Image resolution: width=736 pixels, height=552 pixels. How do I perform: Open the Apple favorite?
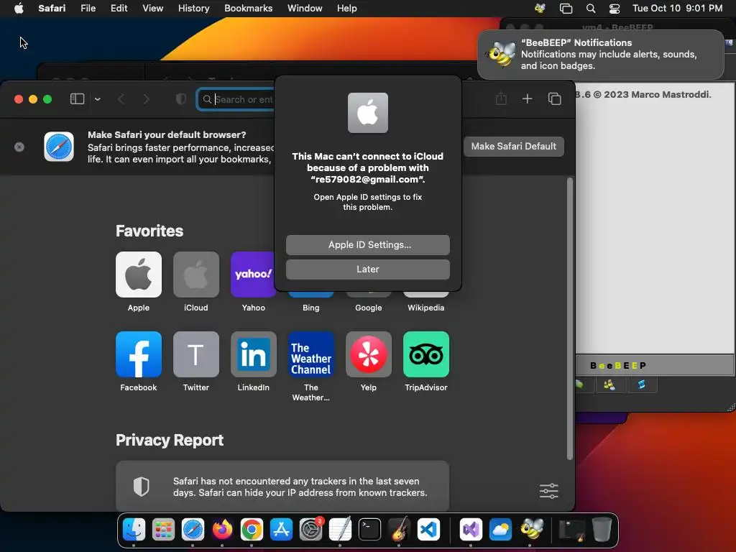tap(139, 275)
